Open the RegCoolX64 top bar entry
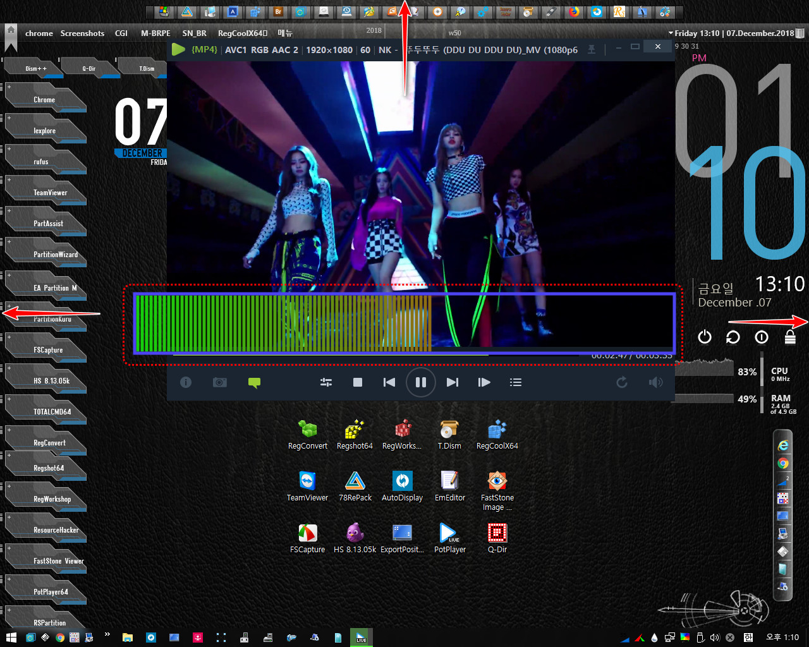This screenshot has height=647, width=809. pos(243,33)
